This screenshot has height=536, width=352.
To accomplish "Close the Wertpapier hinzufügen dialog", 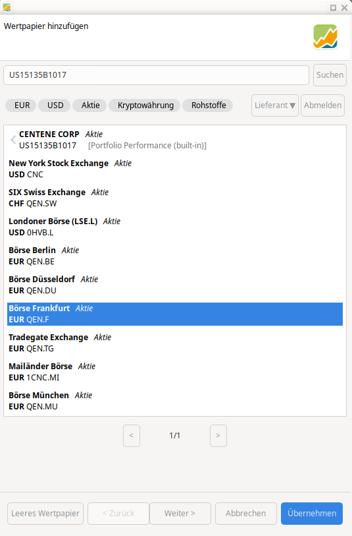I will coord(345,7).
